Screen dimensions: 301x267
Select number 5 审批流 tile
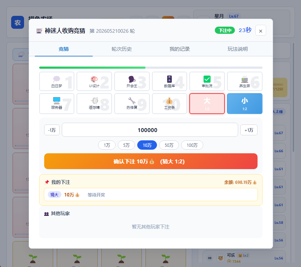207,81
